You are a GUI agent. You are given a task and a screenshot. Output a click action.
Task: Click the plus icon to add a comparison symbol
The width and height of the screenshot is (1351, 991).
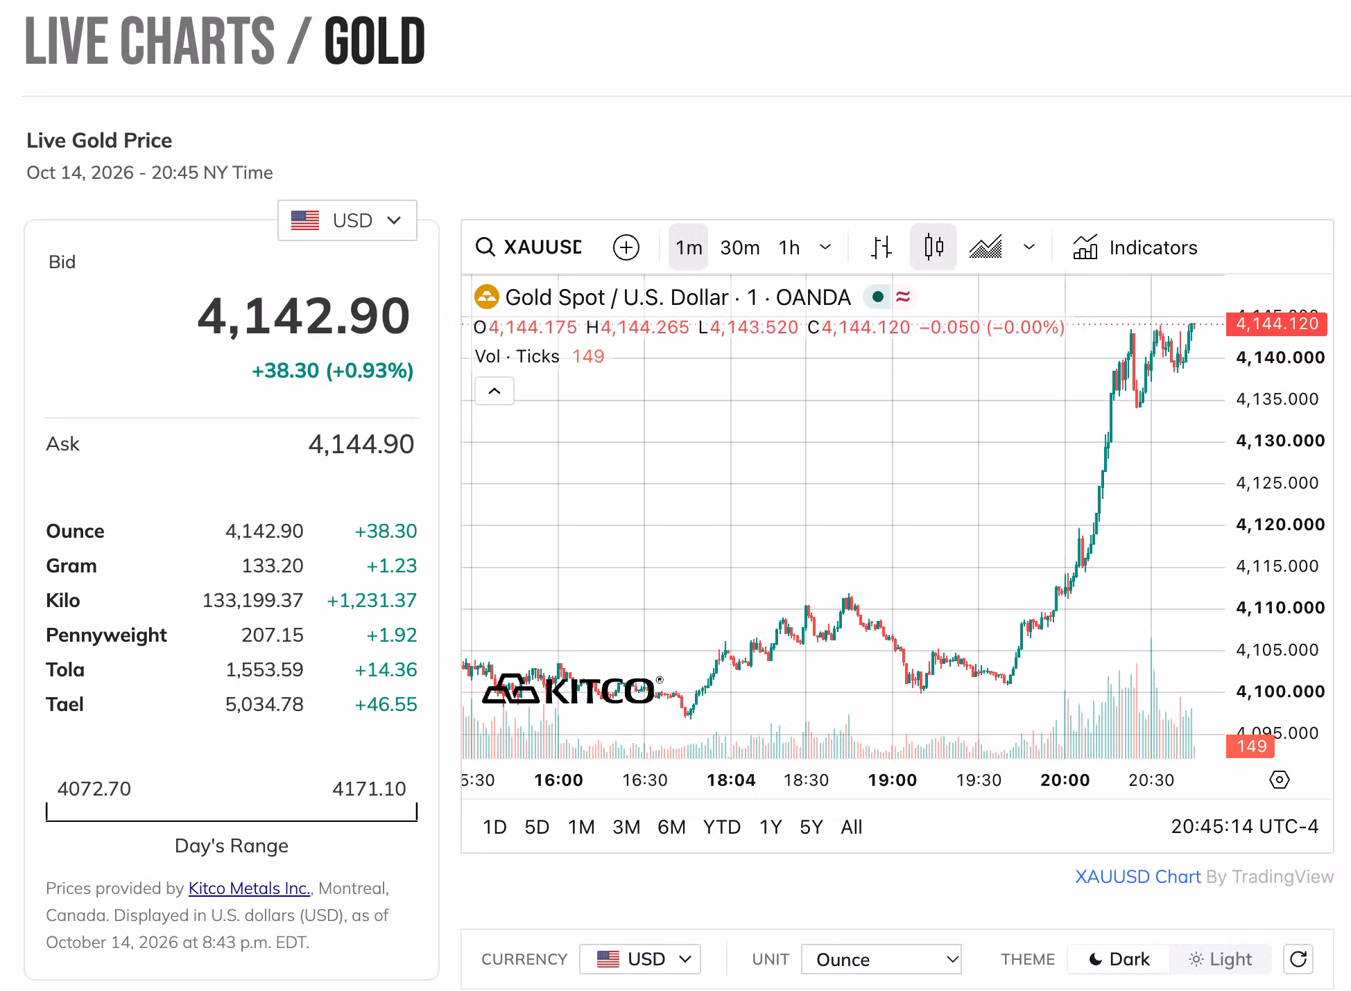[626, 247]
